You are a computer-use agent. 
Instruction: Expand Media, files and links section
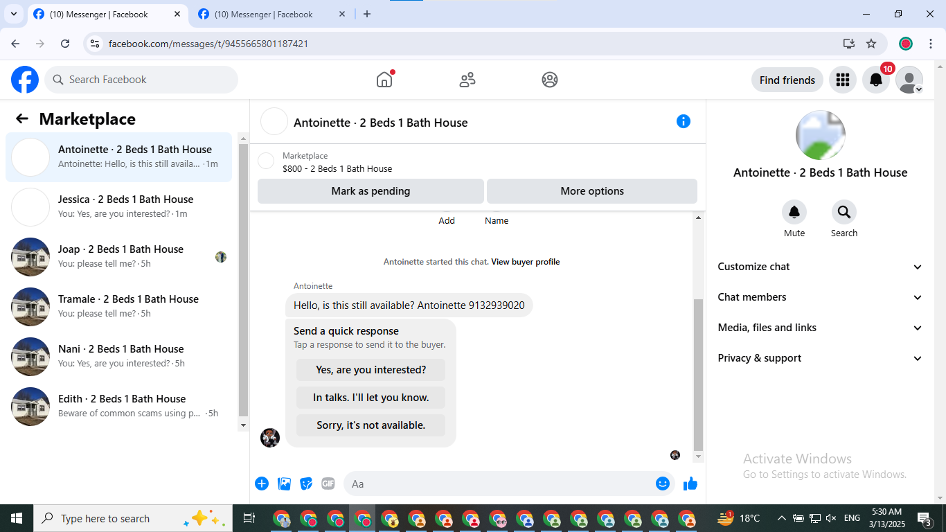pos(820,328)
